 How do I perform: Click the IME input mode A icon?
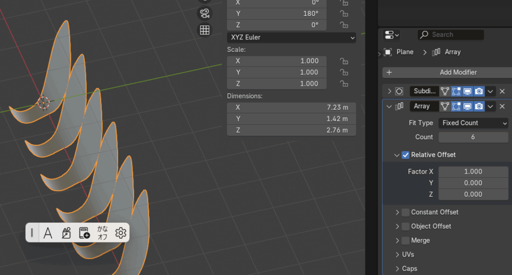coord(48,233)
